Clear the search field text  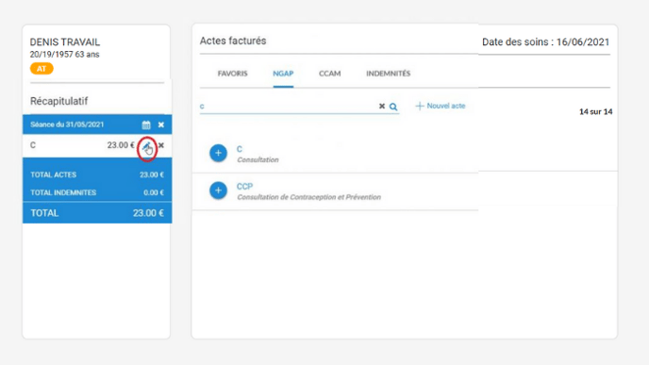(x=382, y=107)
